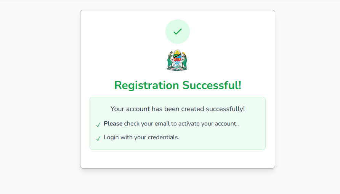Screen dimensions: 340x194
Task: Select the word "email" in the activation line
Action: point(160,124)
